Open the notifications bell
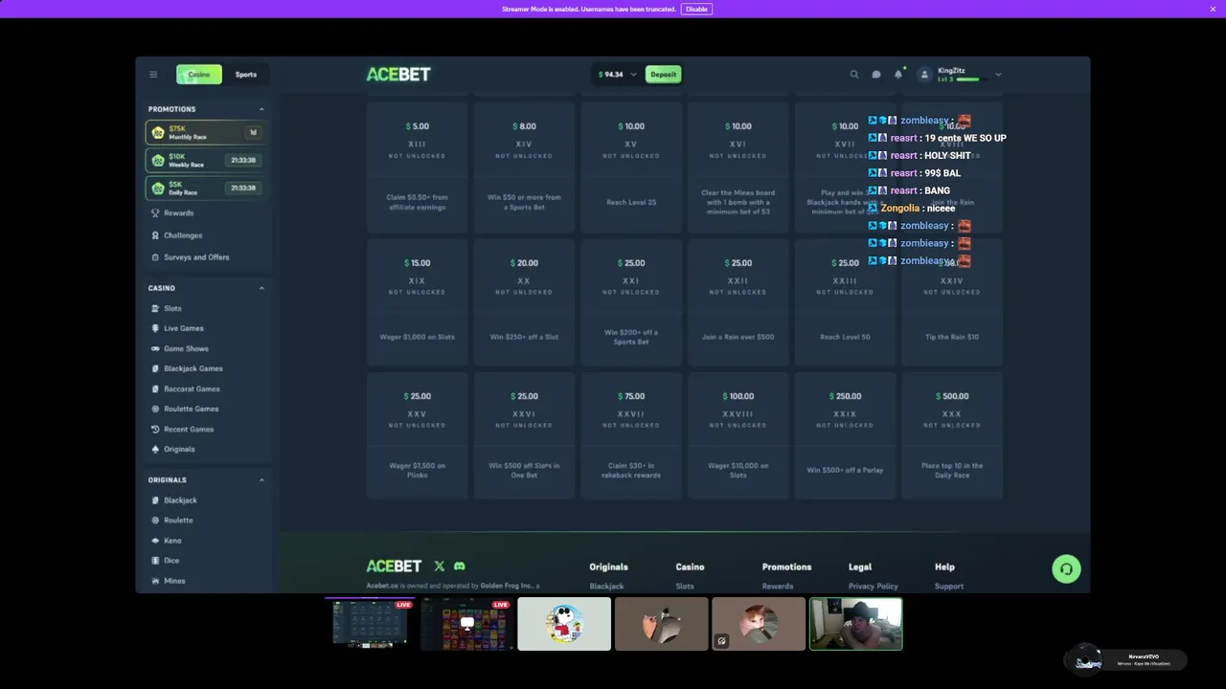This screenshot has height=689, width=1226. (898, 75)
